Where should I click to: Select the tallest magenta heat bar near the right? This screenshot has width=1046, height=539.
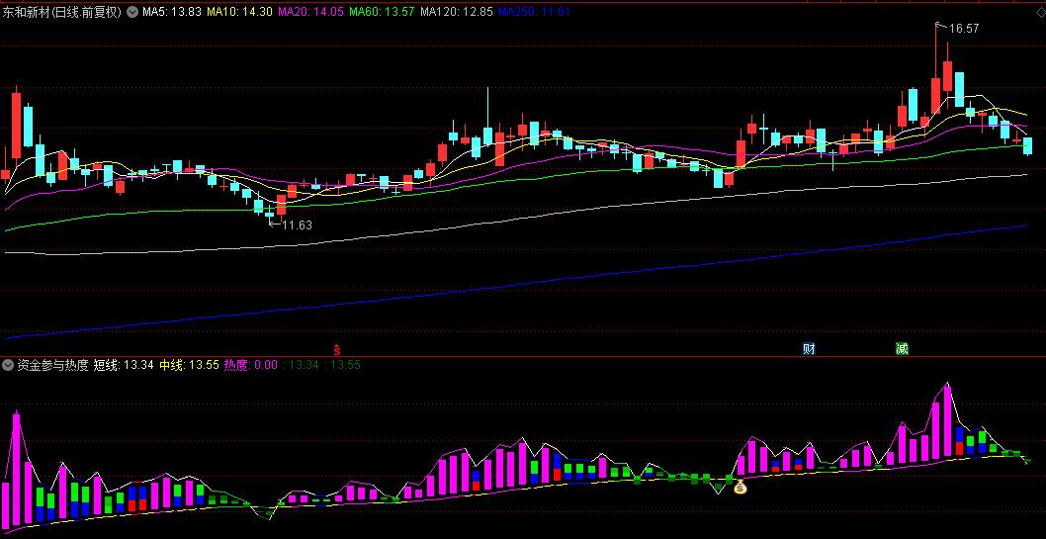tap(946, 421)
